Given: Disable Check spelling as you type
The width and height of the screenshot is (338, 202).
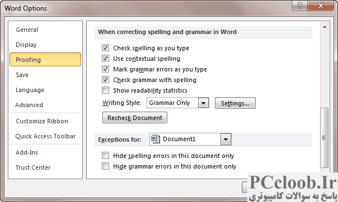Looking at the screenshot, I should [105, 47].
